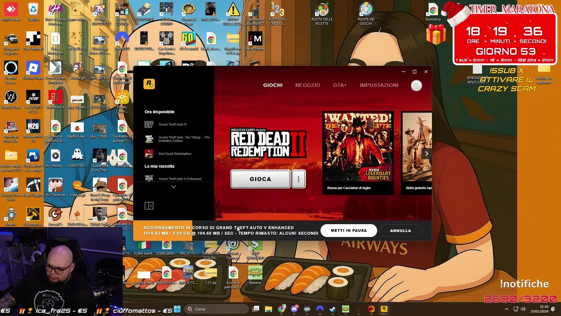The image size is (561, 316).
Task: Click the Fever Meme desktop shortcut
Action: pyautogui.click(x=255, y=42)
